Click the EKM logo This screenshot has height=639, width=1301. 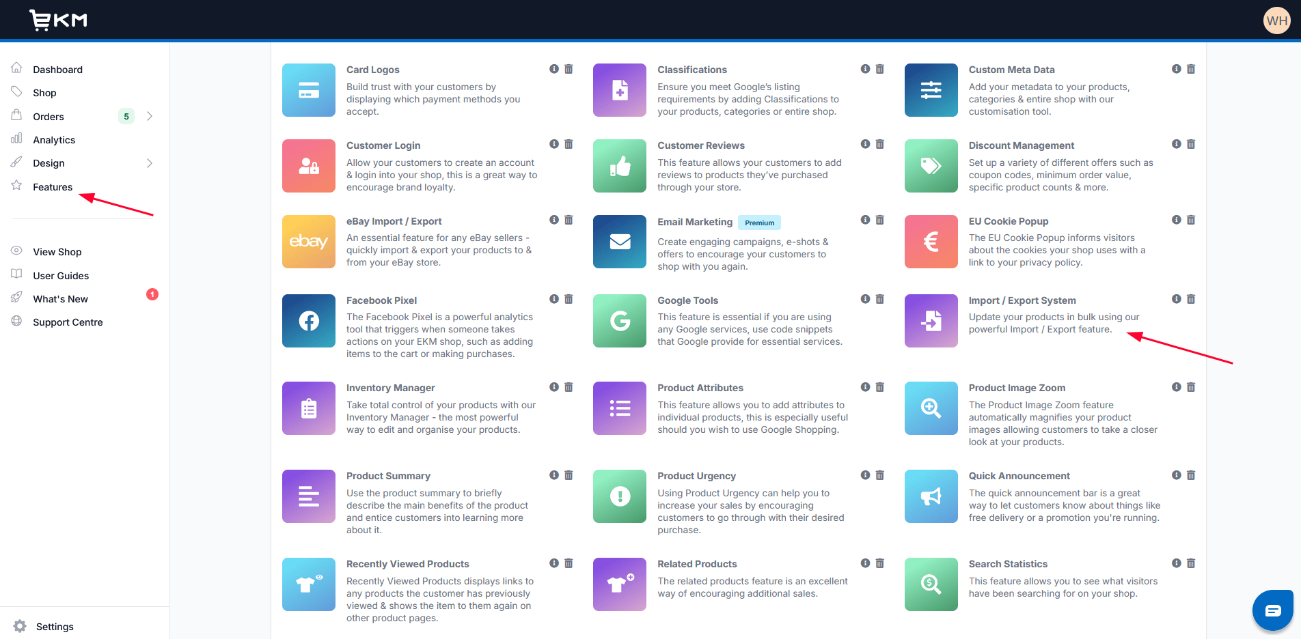[59, 20]
